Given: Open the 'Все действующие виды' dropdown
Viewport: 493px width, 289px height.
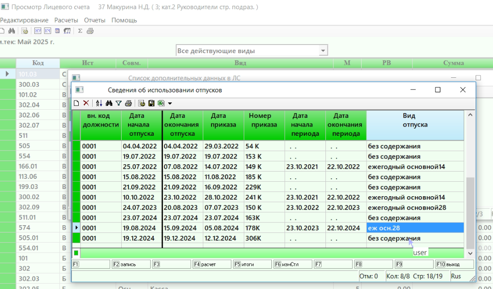Looking at the screenshot, I should click(x=323, y=50).
